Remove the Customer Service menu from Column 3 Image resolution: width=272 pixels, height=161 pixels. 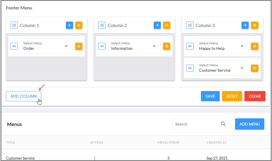tap(254, 68)
